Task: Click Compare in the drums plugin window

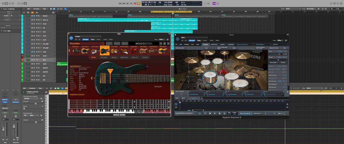Action: click(192, 41)
